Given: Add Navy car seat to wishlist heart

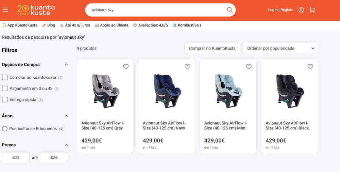Looking at the screenshot, I should click(x=187, y=66).
